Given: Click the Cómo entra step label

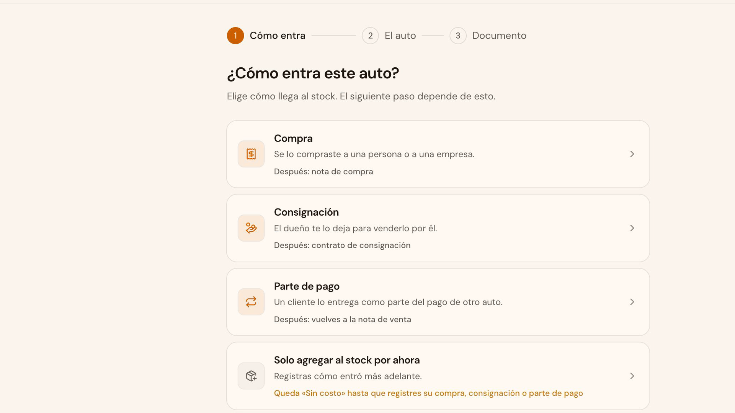Looking at the screenshot, I should [x=278, y=36].
